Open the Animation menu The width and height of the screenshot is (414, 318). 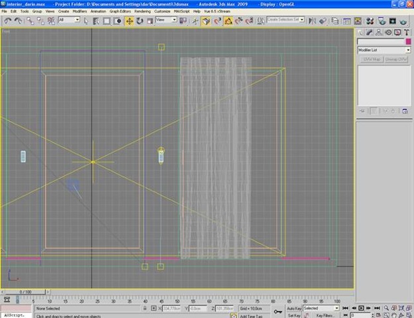[98, 11]
